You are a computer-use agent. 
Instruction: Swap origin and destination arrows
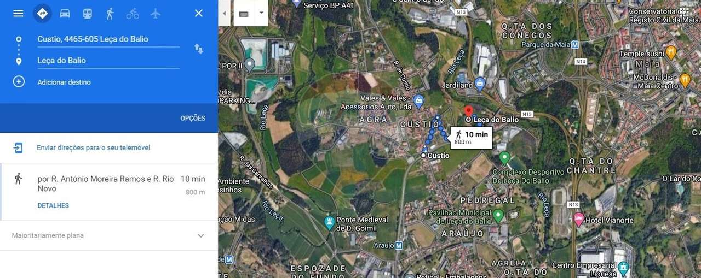pos(199,49)
